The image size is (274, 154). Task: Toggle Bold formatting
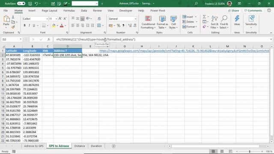[24, 26]
